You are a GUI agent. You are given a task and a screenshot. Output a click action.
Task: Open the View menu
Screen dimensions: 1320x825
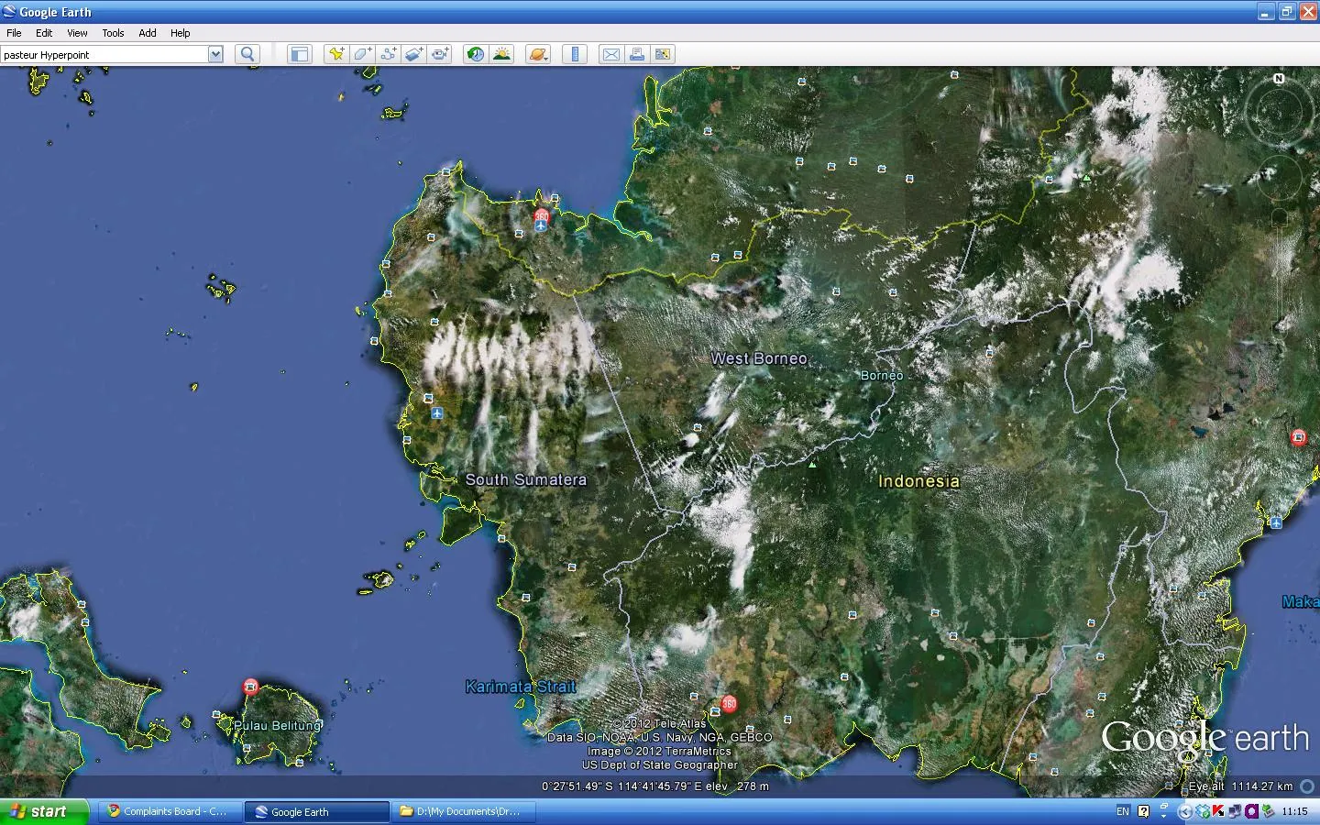(x=77, y=33)
